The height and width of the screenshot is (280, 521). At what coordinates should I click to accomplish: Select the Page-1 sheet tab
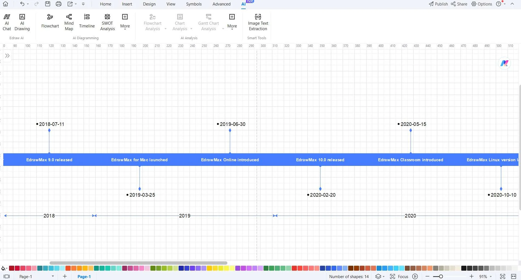click(84, 276)
